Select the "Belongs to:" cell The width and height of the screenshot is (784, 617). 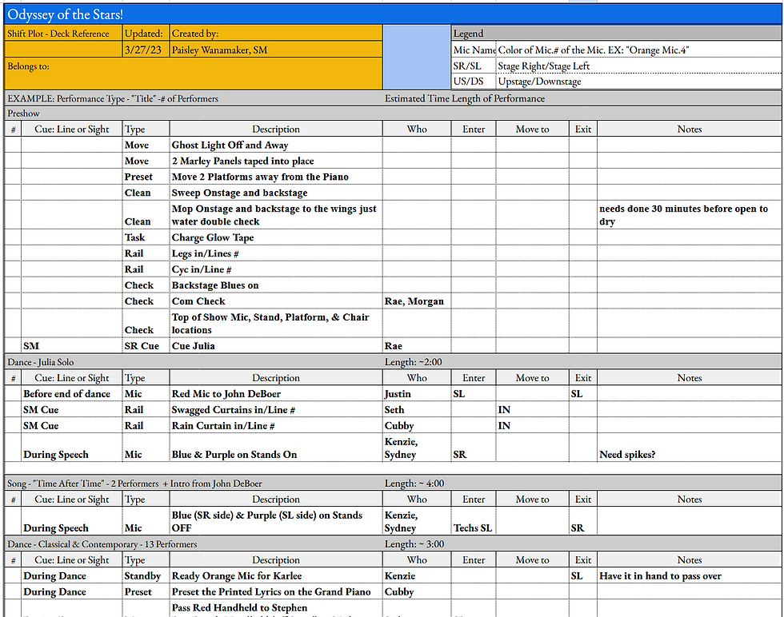[x=194, y=74]
